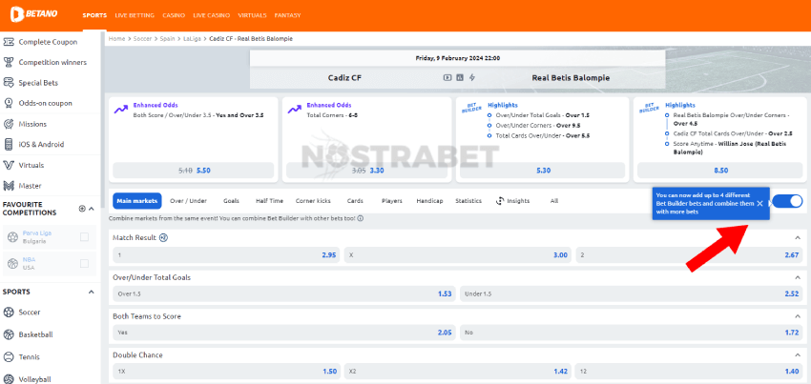811x384 pixels.
Task: Select away win odds 2.67
Action: (690, 254)
